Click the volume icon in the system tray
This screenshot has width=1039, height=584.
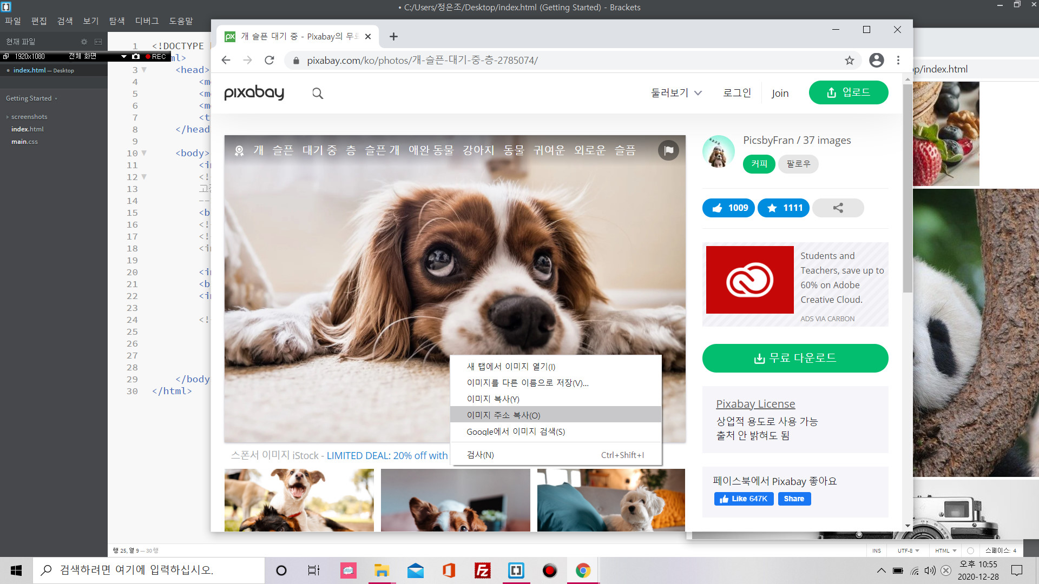pos(930,570)
